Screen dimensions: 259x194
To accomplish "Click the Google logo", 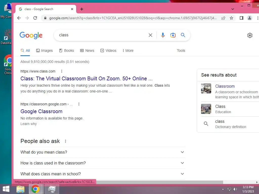I will point(31,35).
